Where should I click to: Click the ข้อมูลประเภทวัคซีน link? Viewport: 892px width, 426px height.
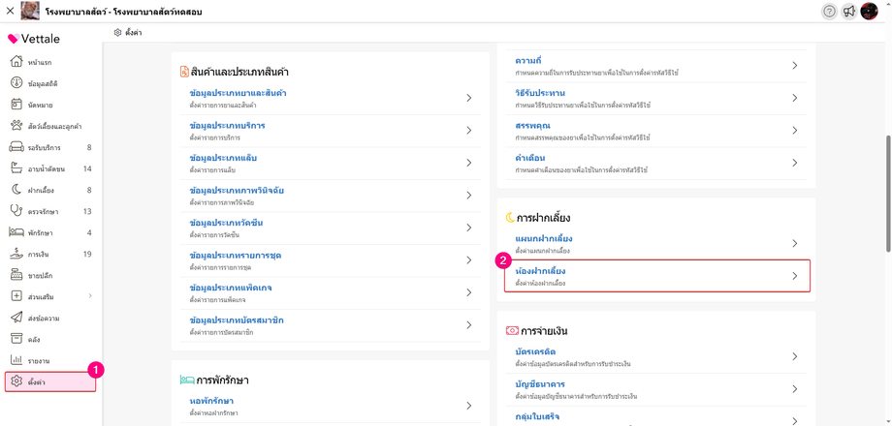pos(226,224)
